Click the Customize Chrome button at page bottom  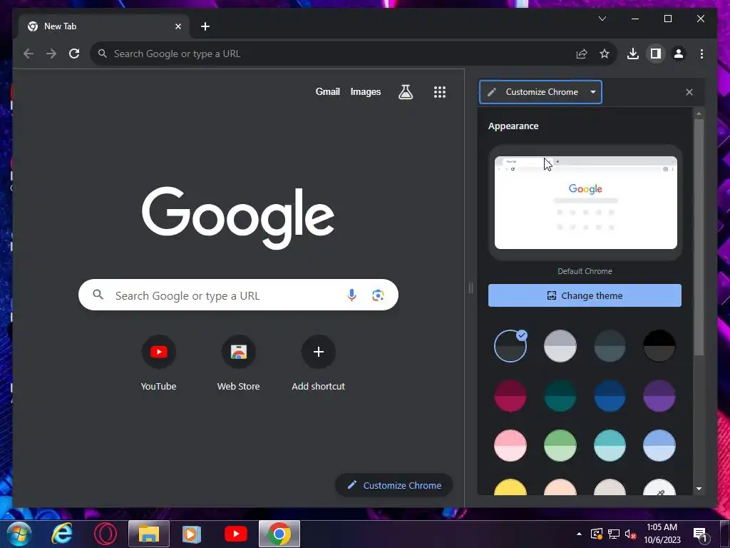click(394, 485)
